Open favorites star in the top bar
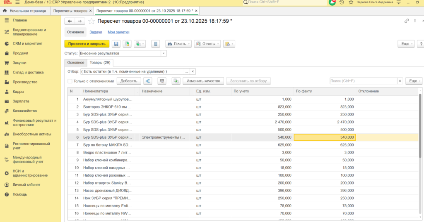Viewport: 424px width, 222px height. [x=351, y=2]
